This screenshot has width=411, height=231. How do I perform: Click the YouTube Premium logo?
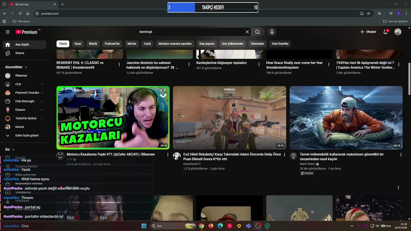click(x=27, y=32)
